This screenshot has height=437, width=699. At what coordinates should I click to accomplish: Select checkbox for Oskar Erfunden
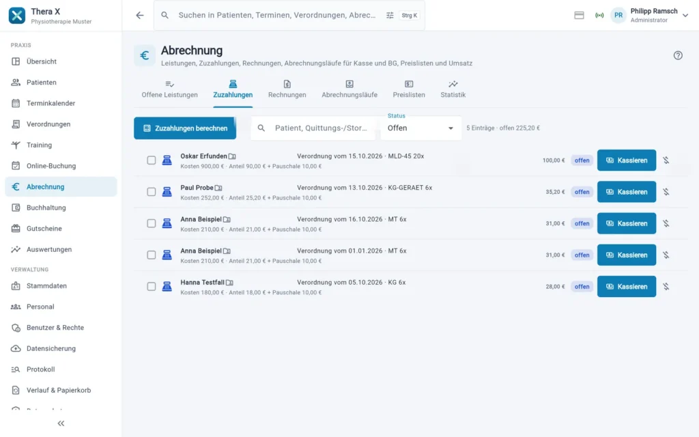click(x=152, y=160)
